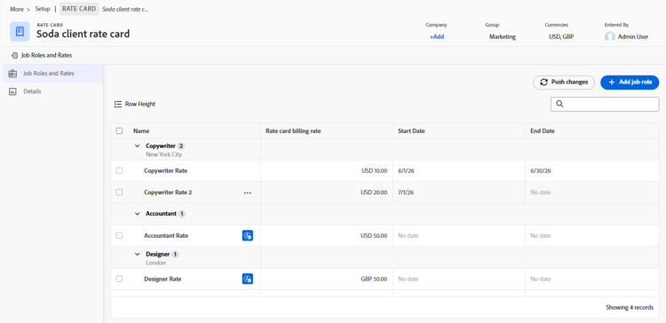Click the USD 20.00 billing rate cell
The width and height of the screenshot is (666, 323).
pos(327,193)
